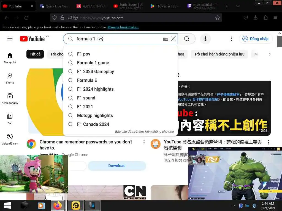Switch to the Quick Live News tab
Viewport: 282px width, 211px height.
(x=54, y=6)
